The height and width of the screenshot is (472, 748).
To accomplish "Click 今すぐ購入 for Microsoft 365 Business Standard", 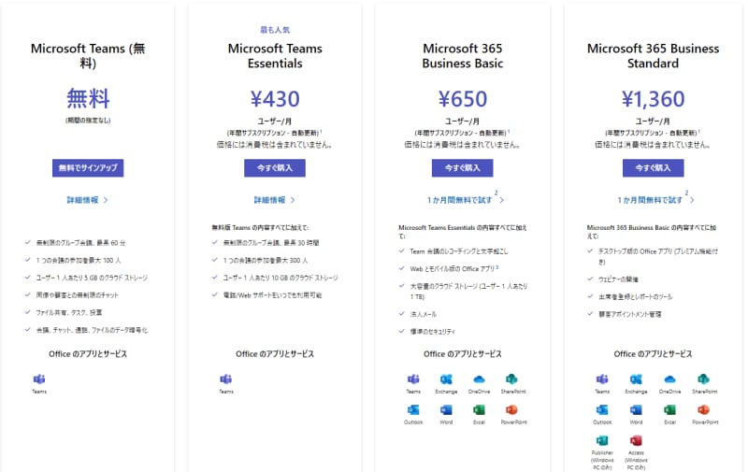I will point(653,168).
